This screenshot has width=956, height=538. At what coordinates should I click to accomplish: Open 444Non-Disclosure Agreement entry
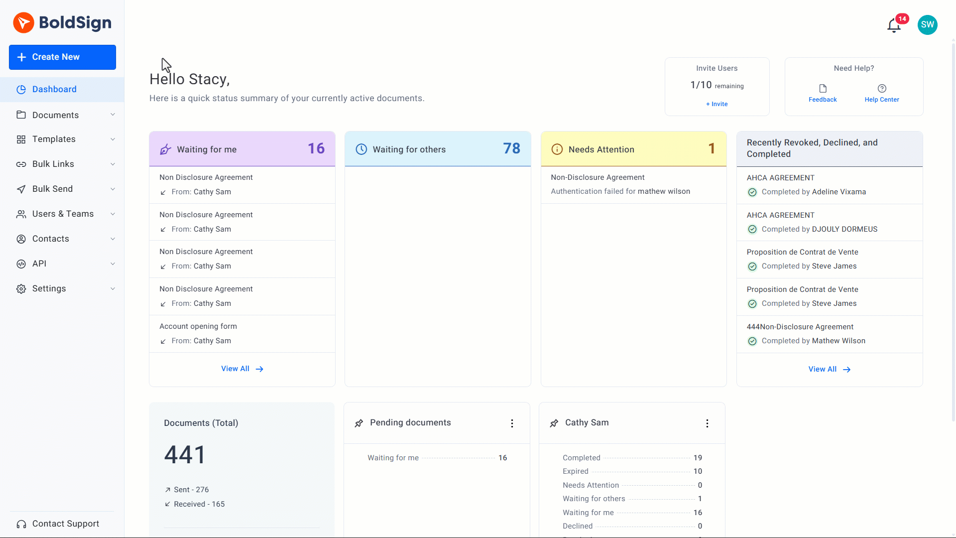[830, 334]
